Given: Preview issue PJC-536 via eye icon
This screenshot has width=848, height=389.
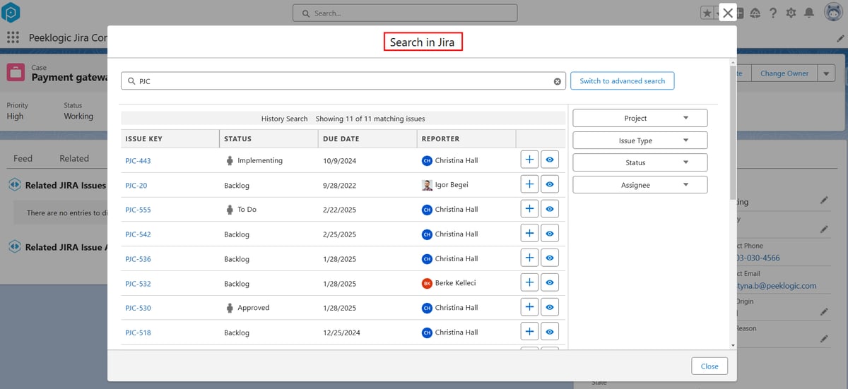Looking at the screenshot, I should pyautogui.click(x=550, y=258).
